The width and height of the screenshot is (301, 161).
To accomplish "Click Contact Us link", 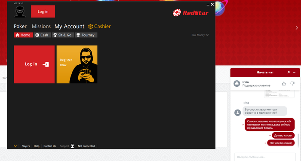I will pos(50,146).
